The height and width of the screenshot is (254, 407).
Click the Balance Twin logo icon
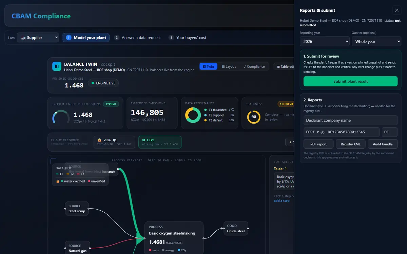(57, 66)
